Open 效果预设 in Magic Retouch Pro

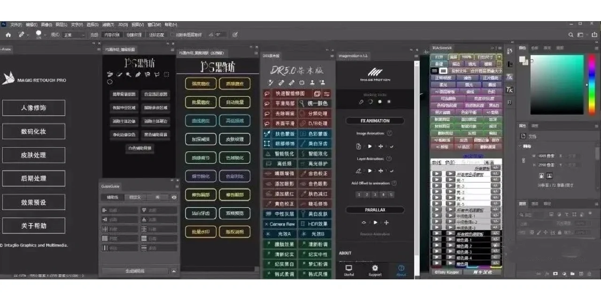34,202
